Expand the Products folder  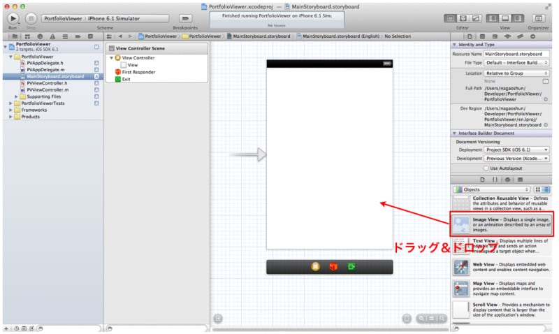(x=10, y=117)
